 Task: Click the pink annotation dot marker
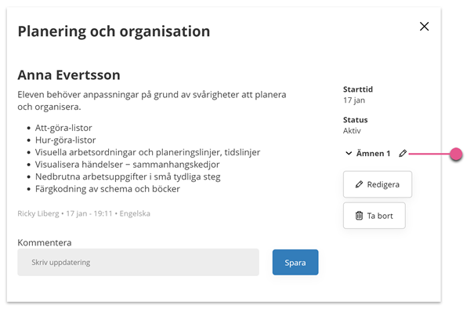click(456, 154)
